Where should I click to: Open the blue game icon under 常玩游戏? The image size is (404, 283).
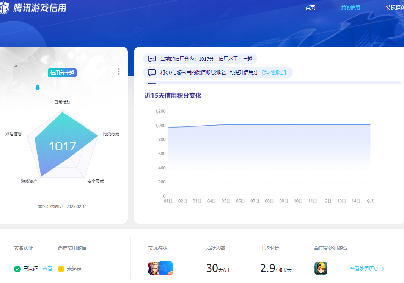[x=166, y=268]
